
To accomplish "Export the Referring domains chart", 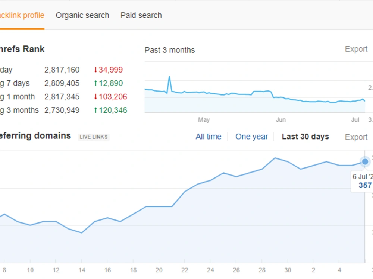I will pyautogui.click(x=356, y=137).
